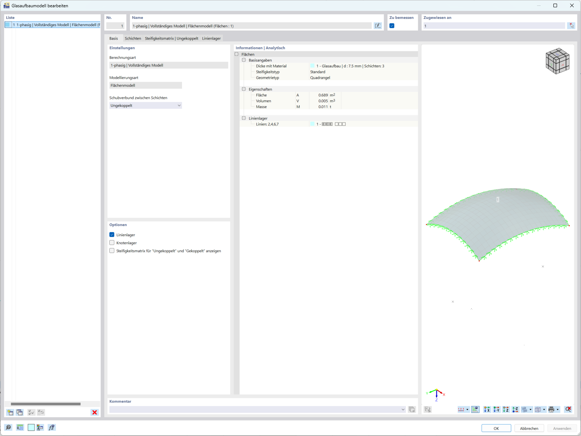
Task: Open the Schubverbund zwischen Schichten dropdown
Action: pos(179,105)
